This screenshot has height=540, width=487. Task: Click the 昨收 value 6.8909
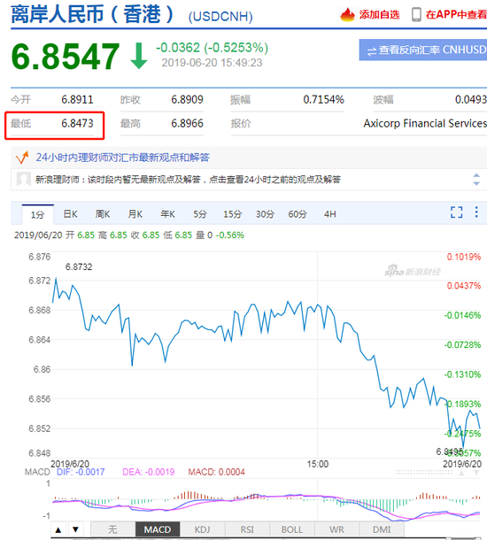188,100
